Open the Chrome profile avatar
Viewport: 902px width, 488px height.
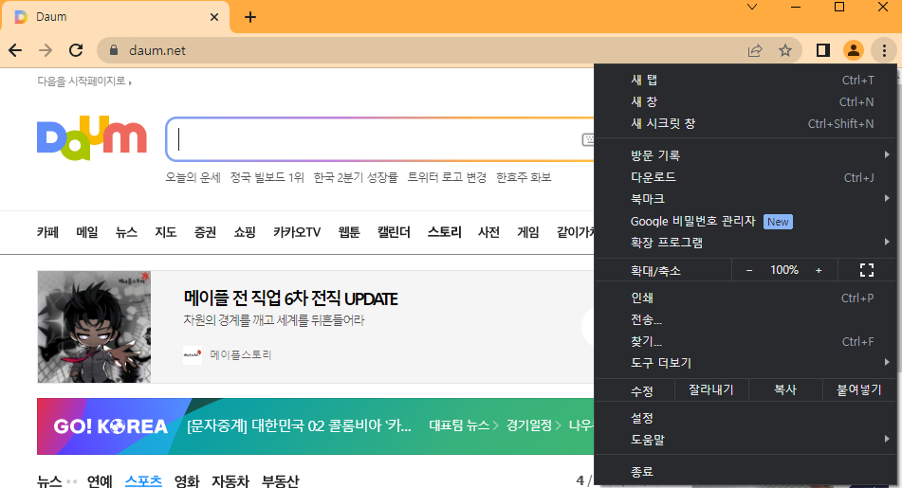[854, 50]
